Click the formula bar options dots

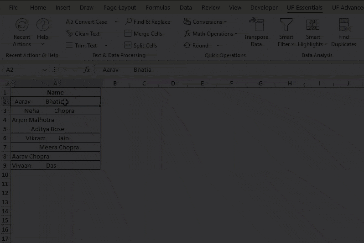pos(54,69)
